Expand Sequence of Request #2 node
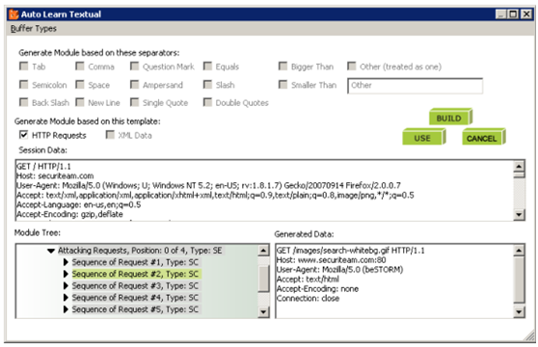This screenshot has height=347, width=538. tap(66, 275)
